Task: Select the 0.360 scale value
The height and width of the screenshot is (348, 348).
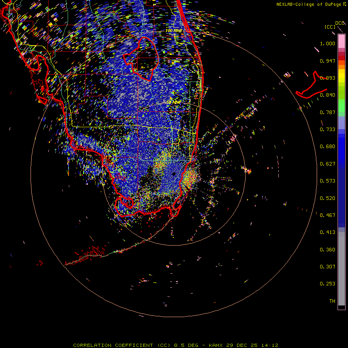Action: tap(328, 250)
